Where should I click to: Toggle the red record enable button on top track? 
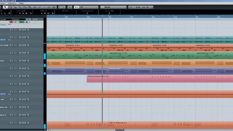point(11,22)
